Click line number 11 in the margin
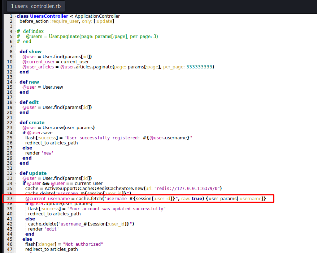The width and height of the screenshot is (317, 253). click(x=10, y=67)
